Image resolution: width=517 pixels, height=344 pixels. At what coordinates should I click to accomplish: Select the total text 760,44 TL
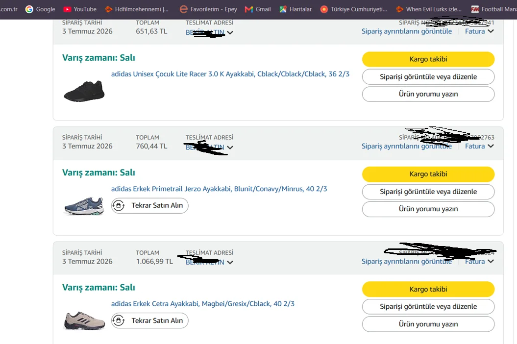152,146
